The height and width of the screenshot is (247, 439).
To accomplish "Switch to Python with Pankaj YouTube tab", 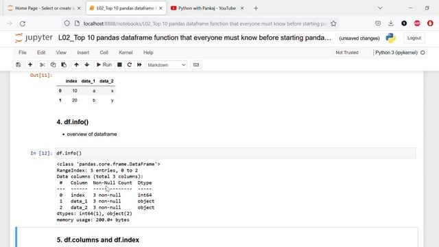I will pos(206,8).
